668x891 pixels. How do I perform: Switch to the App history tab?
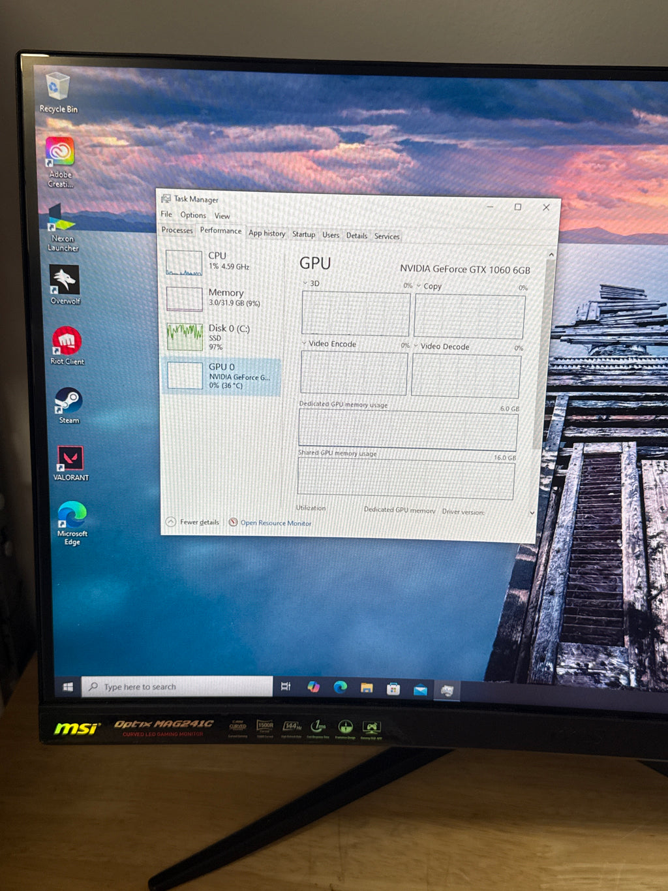(267, 233)
